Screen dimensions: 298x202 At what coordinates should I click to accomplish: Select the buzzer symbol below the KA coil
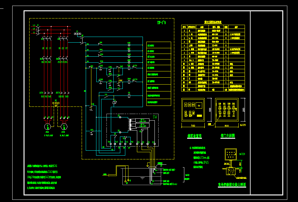[x=114, y=102]
